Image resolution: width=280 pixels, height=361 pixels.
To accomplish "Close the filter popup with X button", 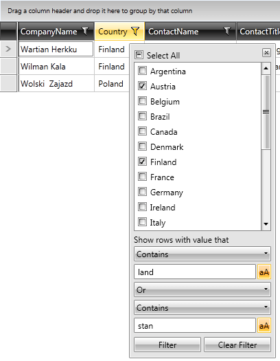I will tap(266, 53).
